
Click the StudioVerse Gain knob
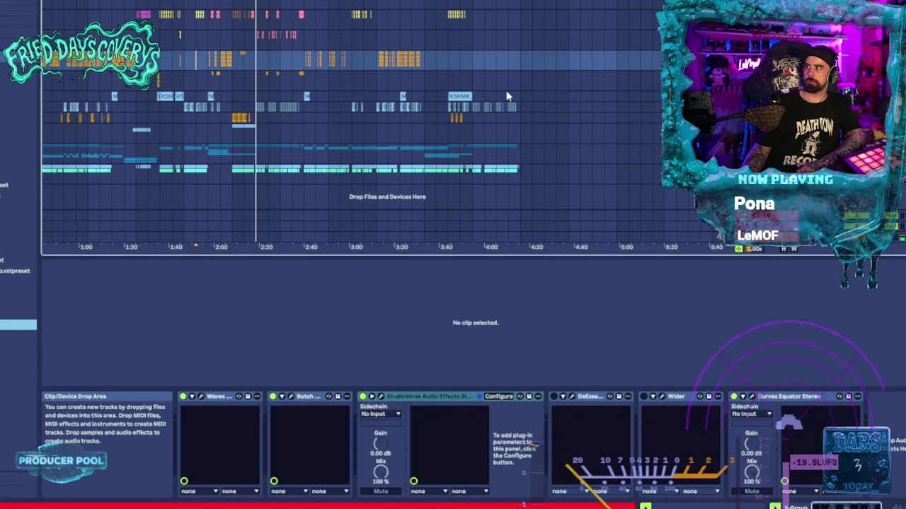coord(381,444)
